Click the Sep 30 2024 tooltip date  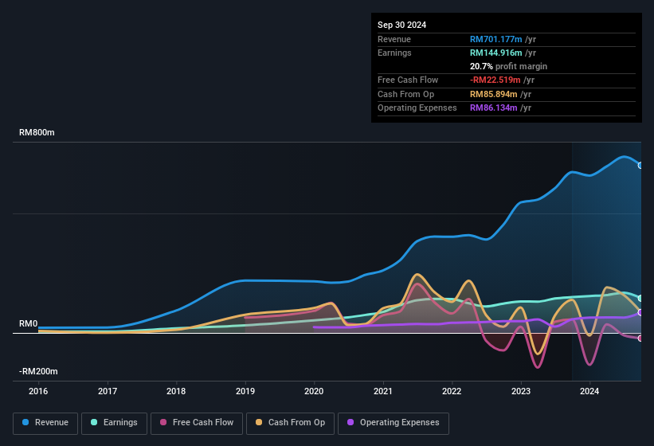(401, 25)
